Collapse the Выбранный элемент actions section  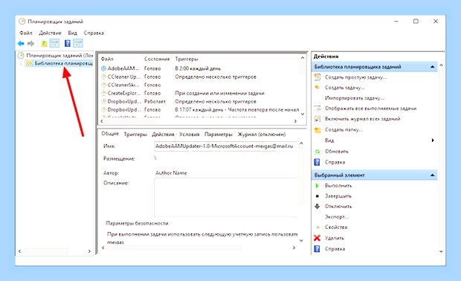[432, 175]
